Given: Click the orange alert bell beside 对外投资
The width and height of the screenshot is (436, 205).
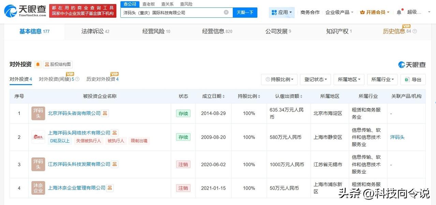Looking at the screenshot, I should click(x=38, y=64).
